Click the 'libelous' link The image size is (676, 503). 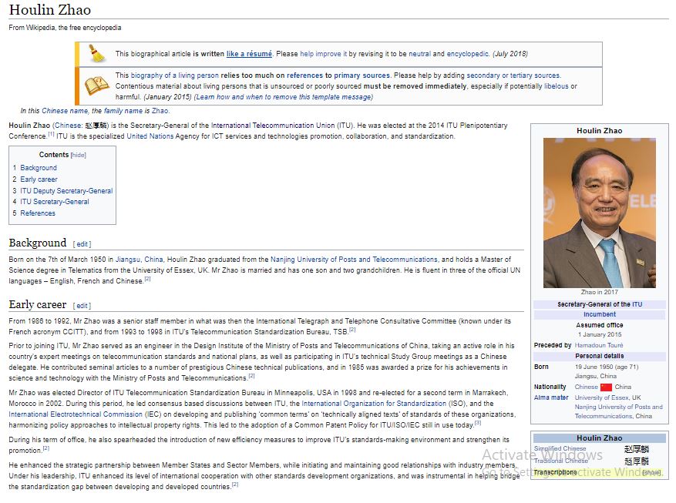point(557,86)
